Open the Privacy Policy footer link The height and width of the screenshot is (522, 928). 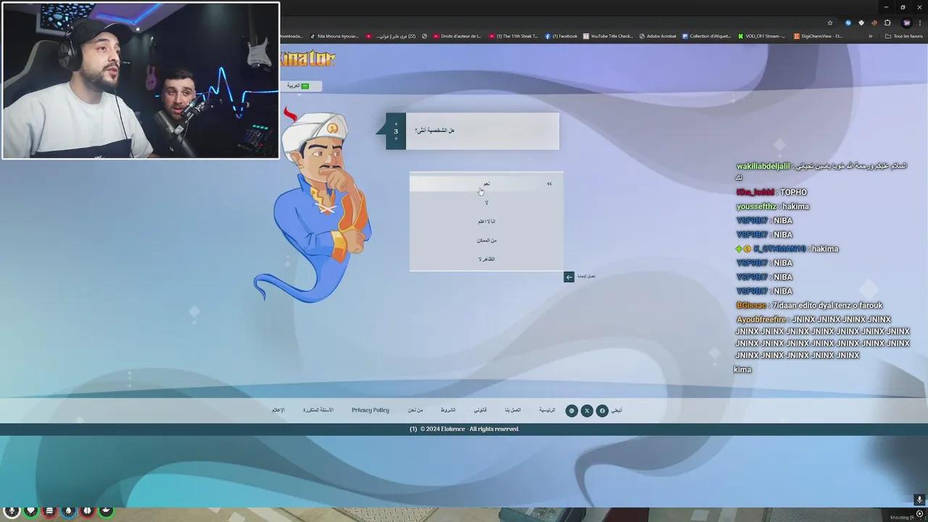pos(370,410)
